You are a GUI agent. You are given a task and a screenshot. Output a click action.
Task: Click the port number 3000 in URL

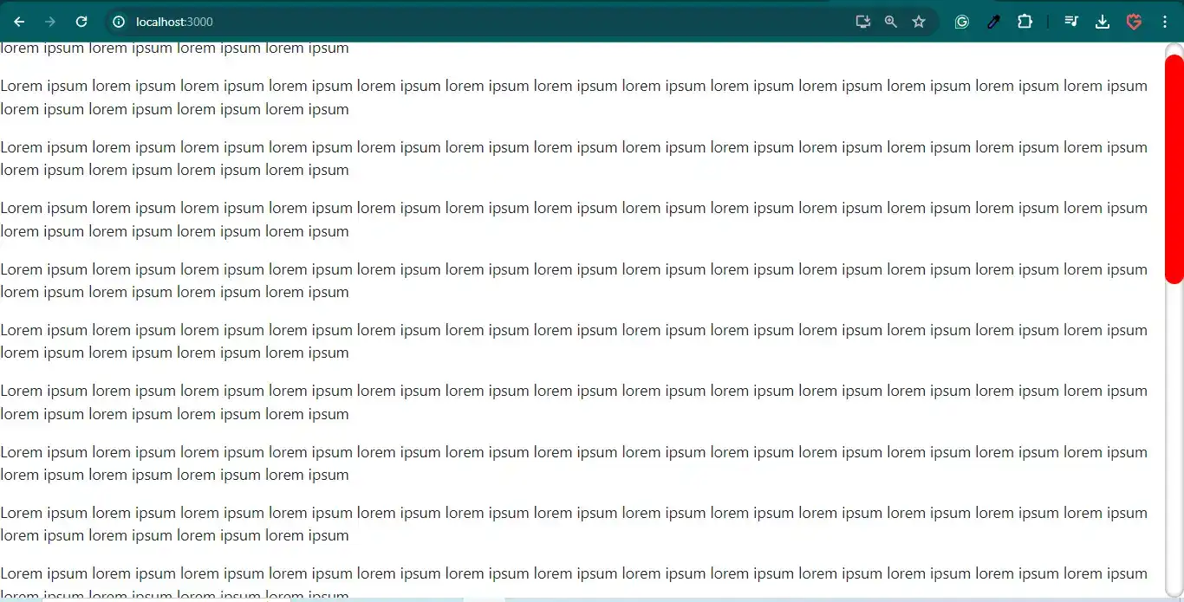[x=199, y=22]
